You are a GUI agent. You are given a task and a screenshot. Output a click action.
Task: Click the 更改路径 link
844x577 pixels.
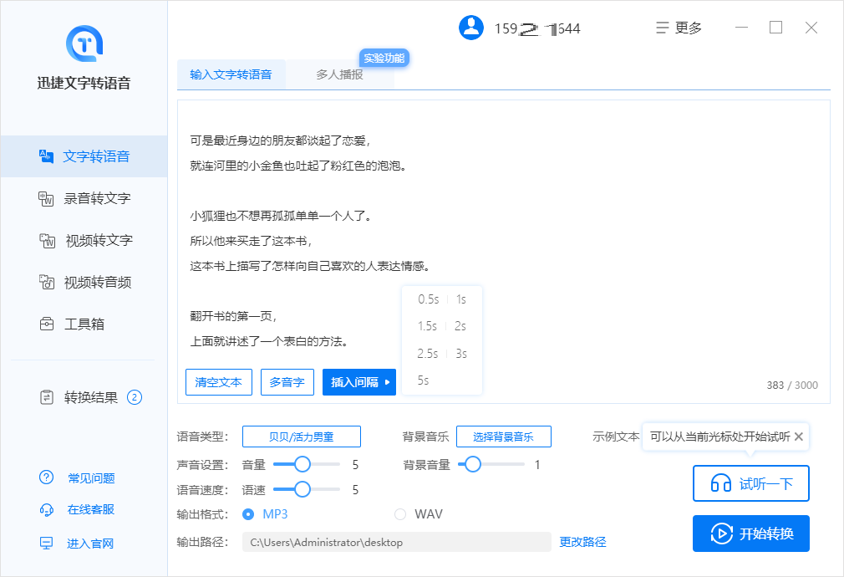pyautogui.click(x=582, y=542)
